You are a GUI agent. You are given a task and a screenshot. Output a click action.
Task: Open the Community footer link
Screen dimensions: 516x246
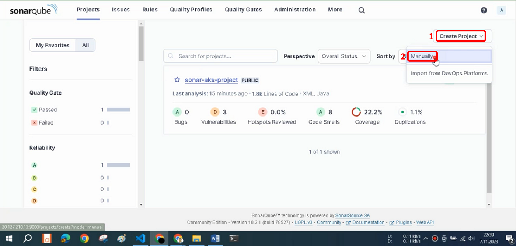click(329, 222)
